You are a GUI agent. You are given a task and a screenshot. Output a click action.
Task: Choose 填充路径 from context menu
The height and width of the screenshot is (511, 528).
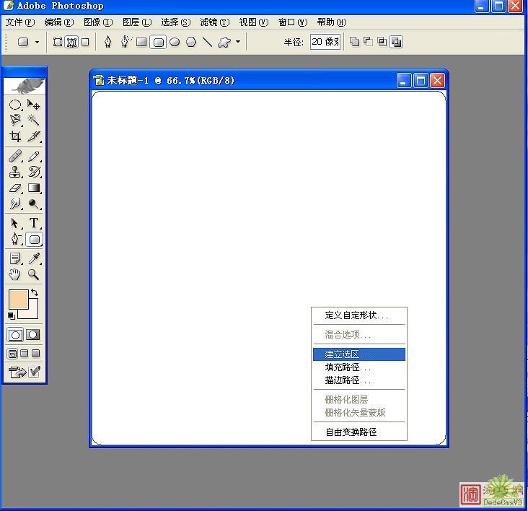pyautogui.click(x=359, y=367)
